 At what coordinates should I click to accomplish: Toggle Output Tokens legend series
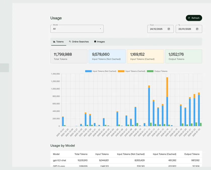click(161, 71)
